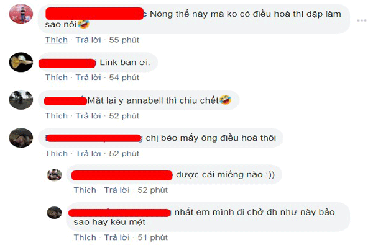Like the 51 phút reply

point(85,237)
